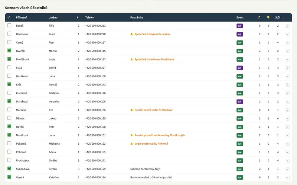
Task: Sort by the Poznámka column header
Action: (137, 17)
